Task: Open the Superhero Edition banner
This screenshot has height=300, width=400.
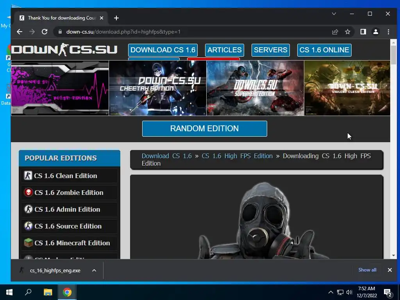Action: pos(255,88)
